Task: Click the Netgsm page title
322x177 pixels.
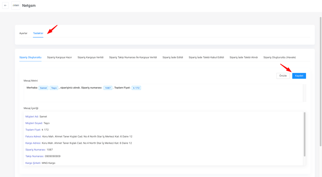Action: click(29, 6)
